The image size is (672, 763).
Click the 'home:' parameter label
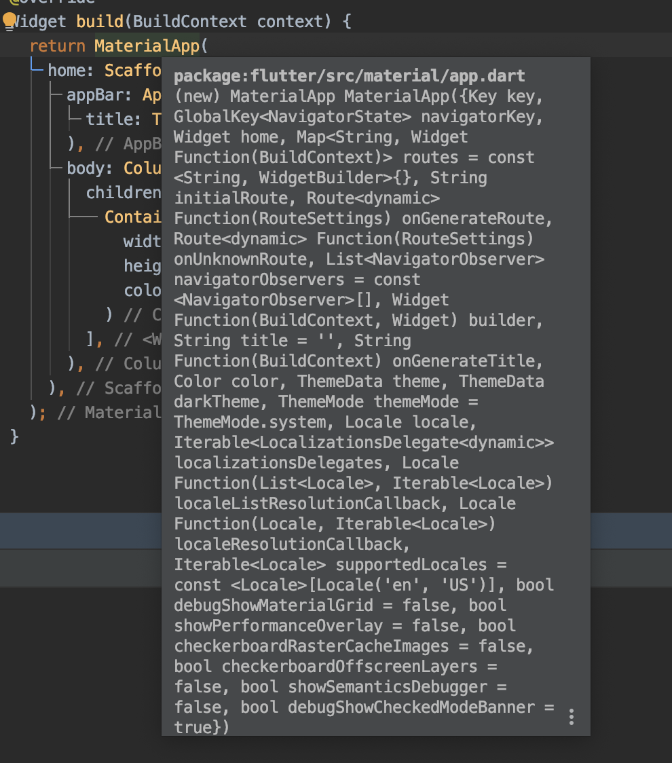tap(71, 71)
